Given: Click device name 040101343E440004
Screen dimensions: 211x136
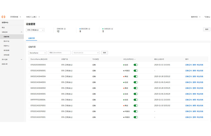Looking at the screenshot, I should [x=38, y=76].
